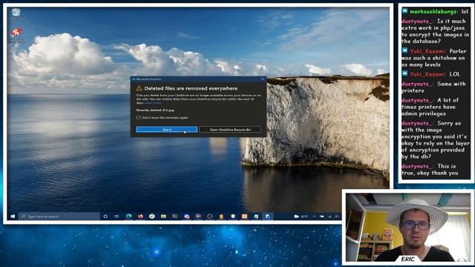Image resolution: width=475 pixels, height=267 pixels.
Task: Open Task View from taskbar
Action: [117, 217]
